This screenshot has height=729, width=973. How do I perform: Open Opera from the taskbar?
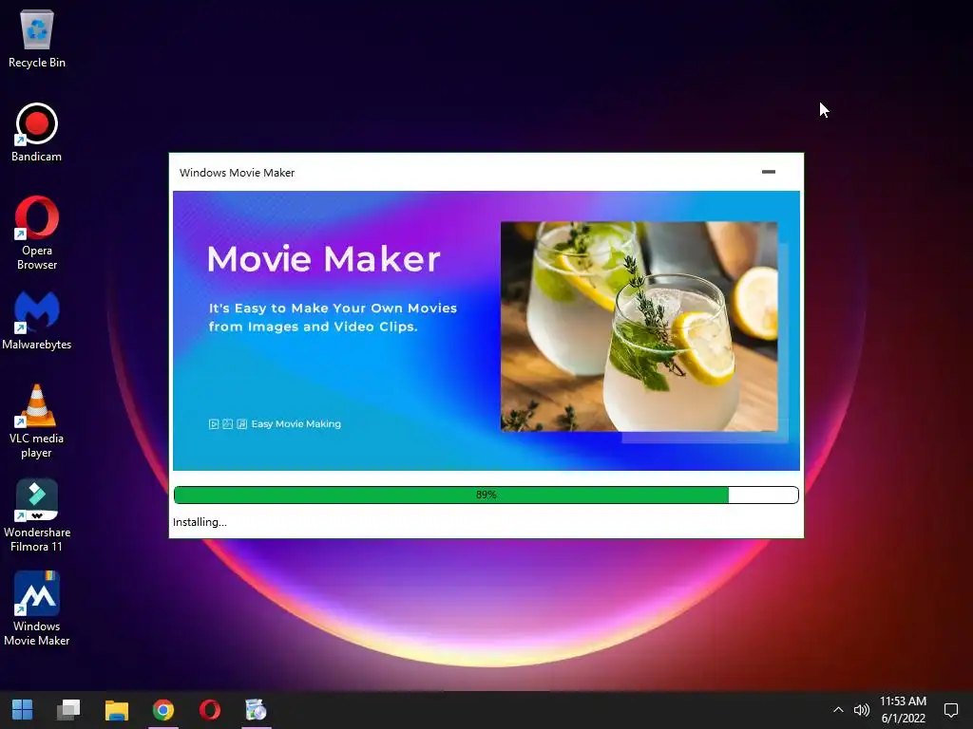[210, 710]
